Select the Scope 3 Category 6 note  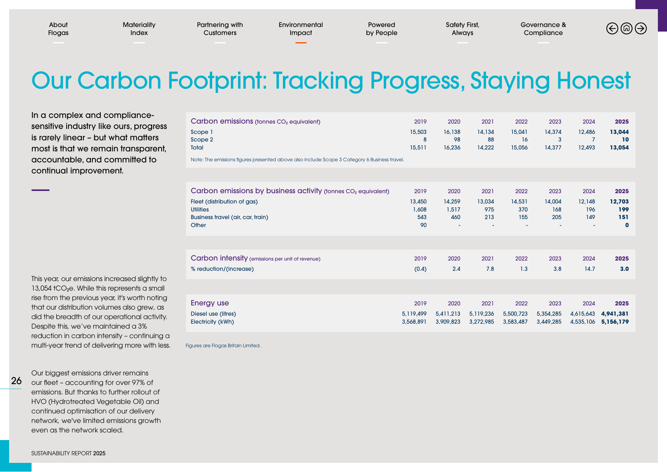coord(297,160)
